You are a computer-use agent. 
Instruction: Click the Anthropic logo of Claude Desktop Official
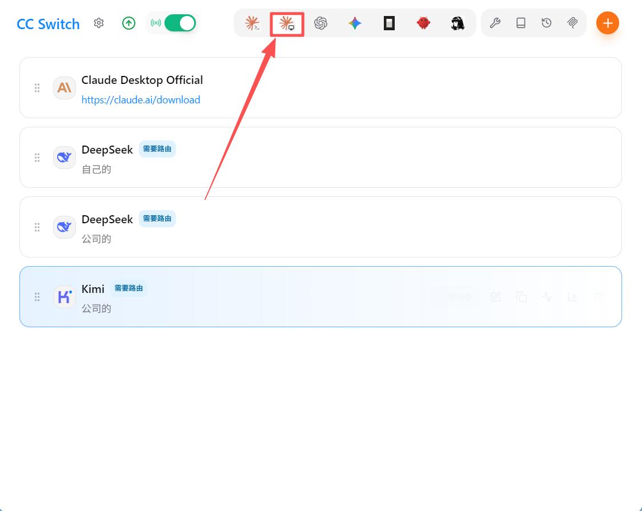click(x=65, y=87)
